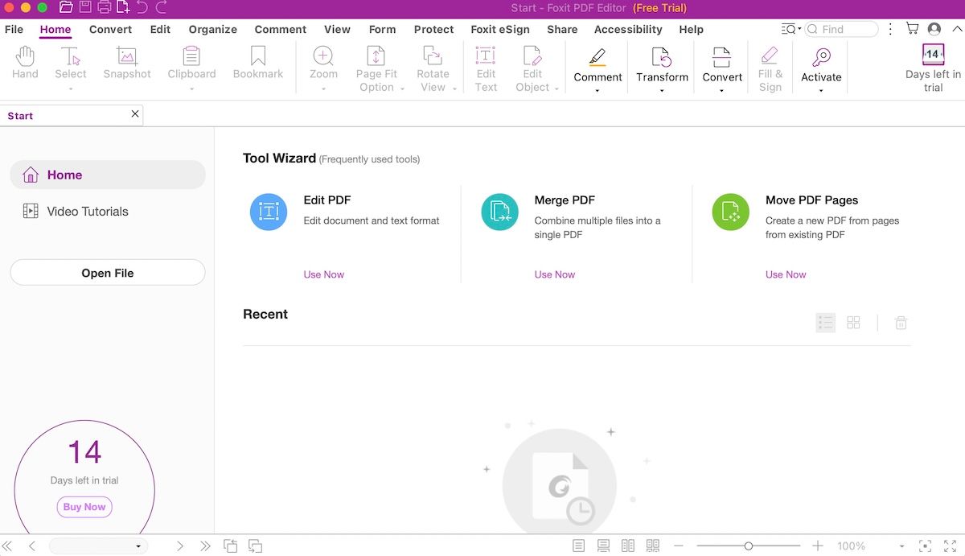965x556 pixels.
Task: Expand the Select tool dropdown
Action: coord(71,89)
